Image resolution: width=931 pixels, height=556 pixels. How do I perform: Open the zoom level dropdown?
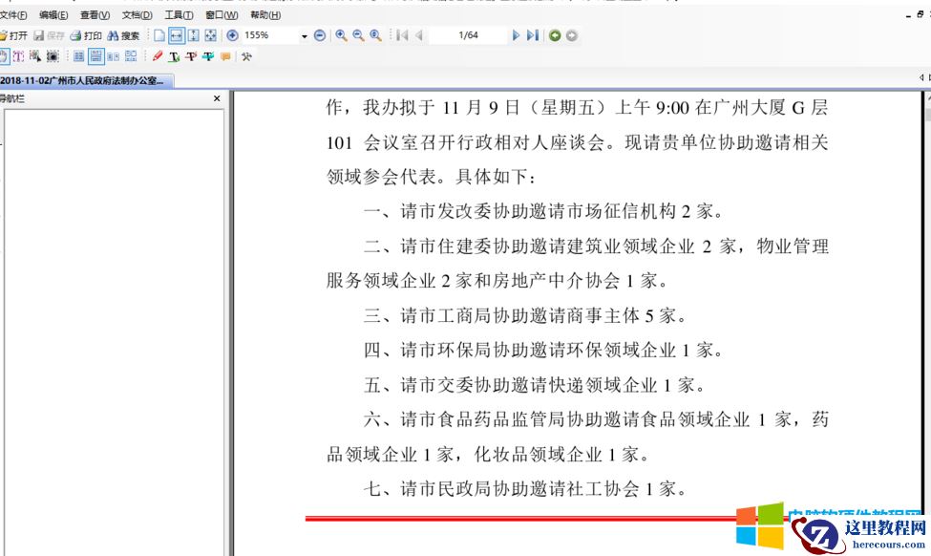304,35
